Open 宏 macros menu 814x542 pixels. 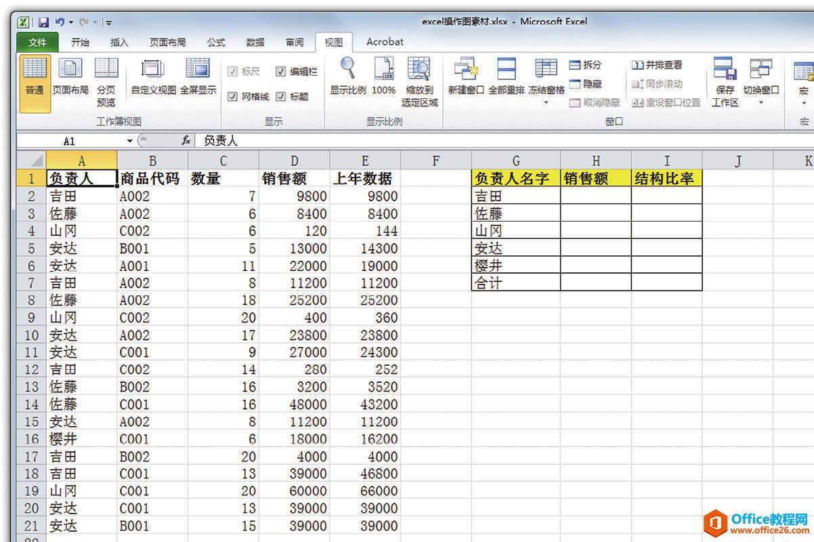coord(804,83)
